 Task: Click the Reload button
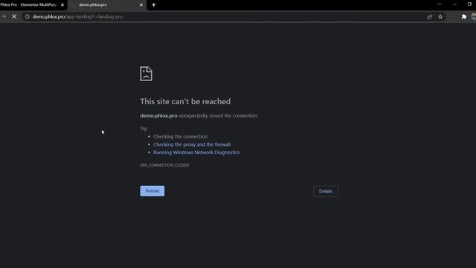(152, 191)
